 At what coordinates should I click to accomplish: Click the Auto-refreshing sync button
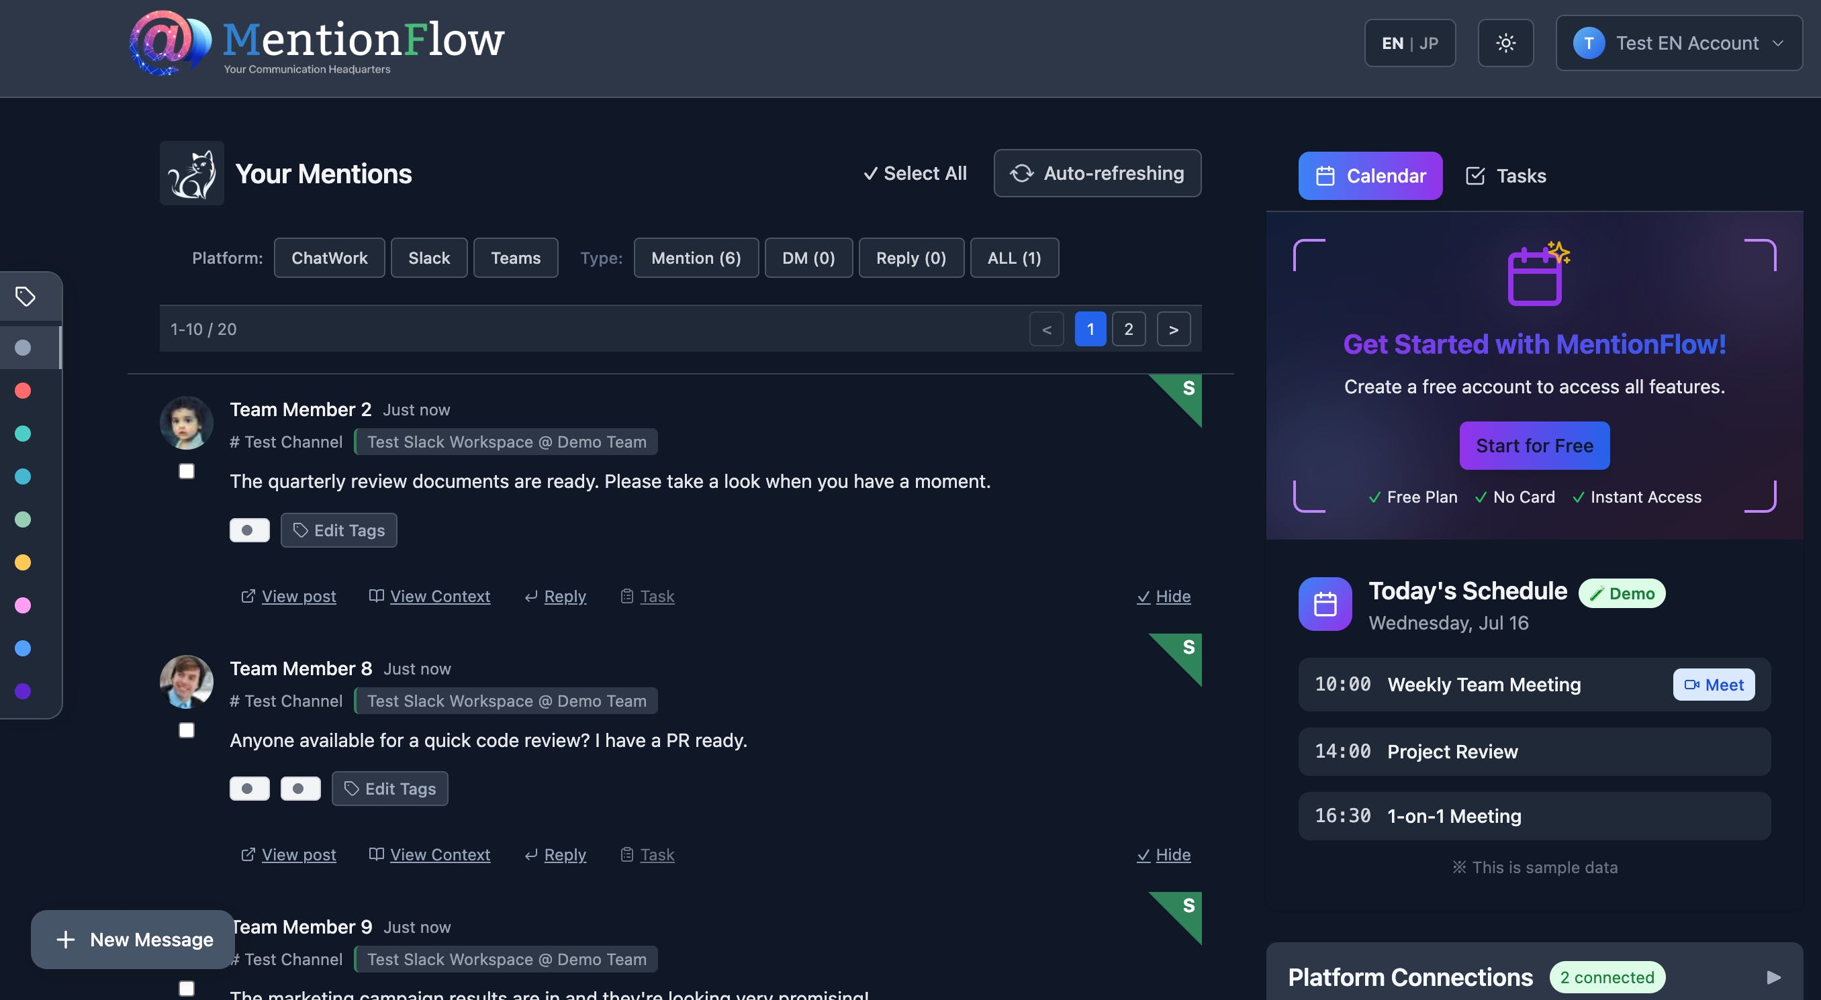click(1097, 173)
